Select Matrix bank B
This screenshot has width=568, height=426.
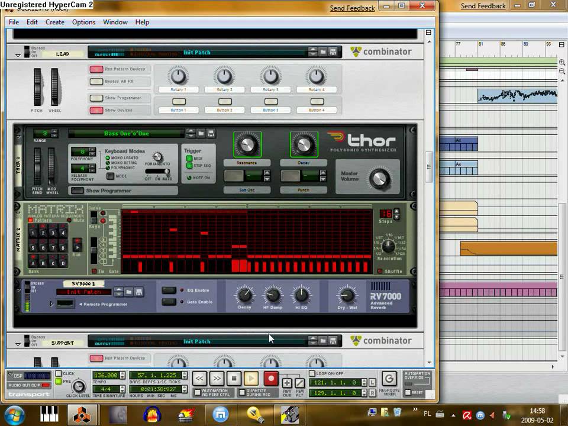43,263
